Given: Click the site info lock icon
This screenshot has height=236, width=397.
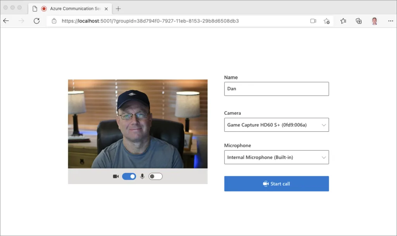Looking at the screenshot, I should click(x=54, y=21).
